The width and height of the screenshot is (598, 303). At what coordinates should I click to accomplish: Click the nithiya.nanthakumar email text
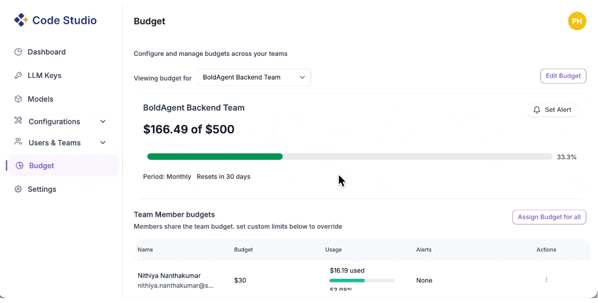coord(176,285)
